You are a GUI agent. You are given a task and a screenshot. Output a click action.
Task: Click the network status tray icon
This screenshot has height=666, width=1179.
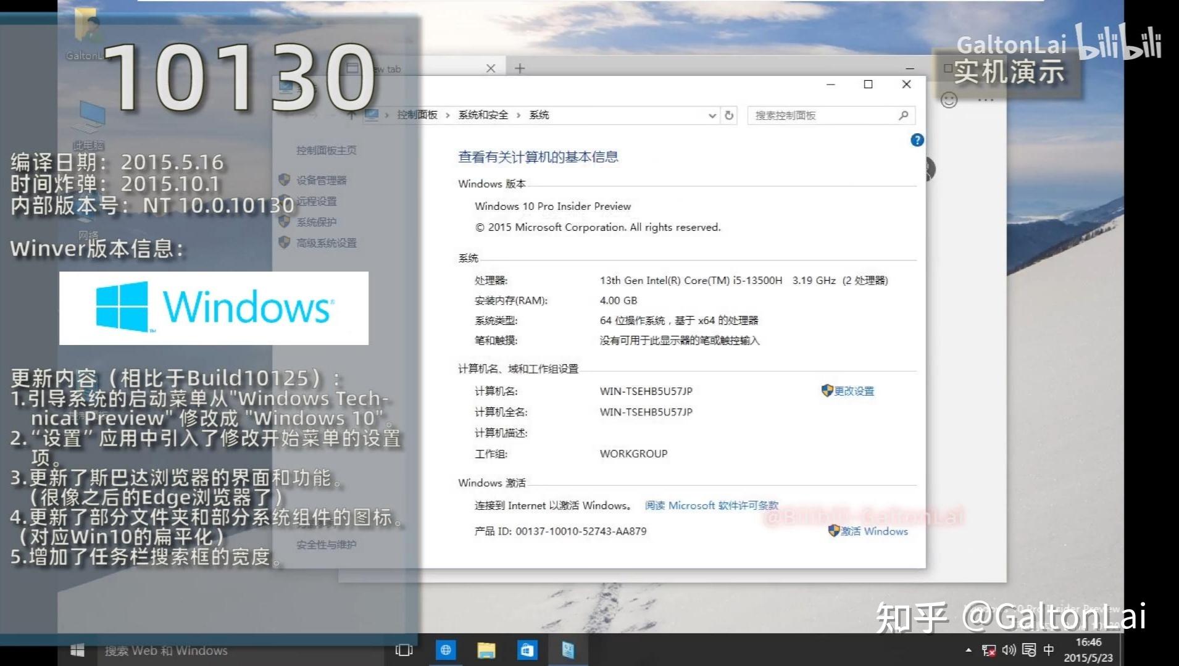pyautogui.click(x=989, y=650)
